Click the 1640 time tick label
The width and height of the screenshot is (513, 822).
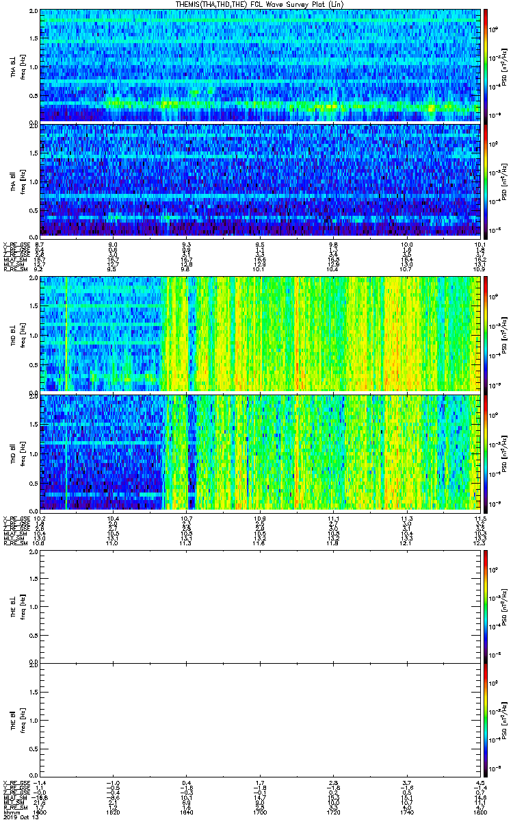click(x=187, y=812)
